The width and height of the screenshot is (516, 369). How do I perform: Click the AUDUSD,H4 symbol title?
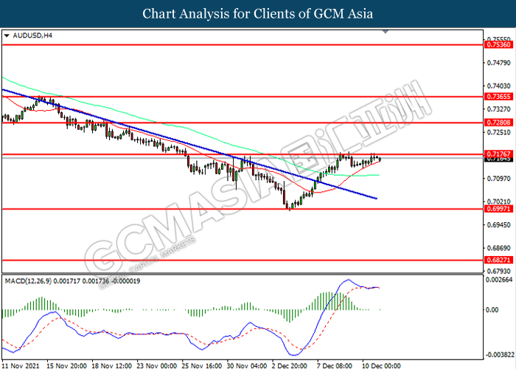pyautogui.click(x=32, y=35)
